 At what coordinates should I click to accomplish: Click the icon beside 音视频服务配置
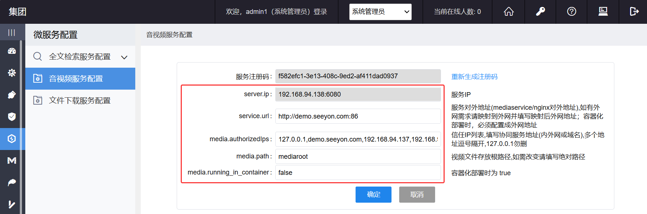[x=38, y=78]
